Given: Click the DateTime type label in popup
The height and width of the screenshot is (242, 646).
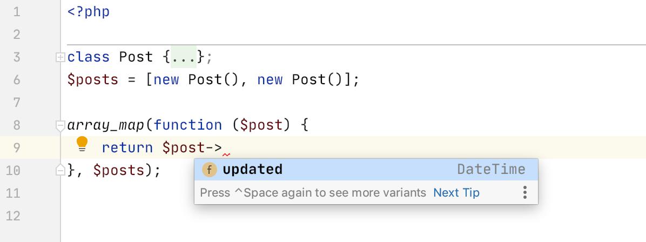Looking at the screenshot, I should [491, 170].
